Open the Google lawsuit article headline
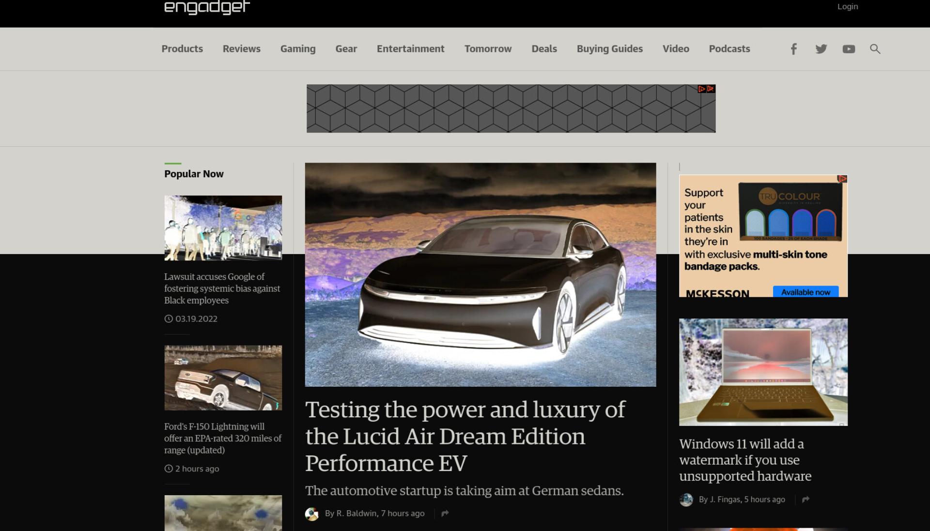930x531 pixels. tap(222, 288)
